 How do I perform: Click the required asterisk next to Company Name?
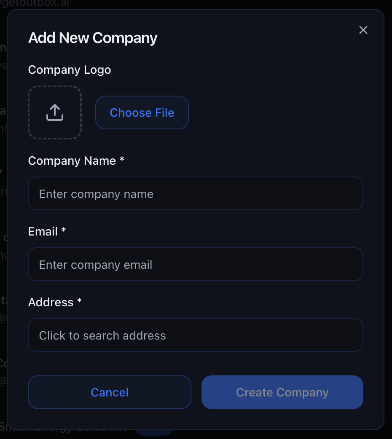pos(121,161)
